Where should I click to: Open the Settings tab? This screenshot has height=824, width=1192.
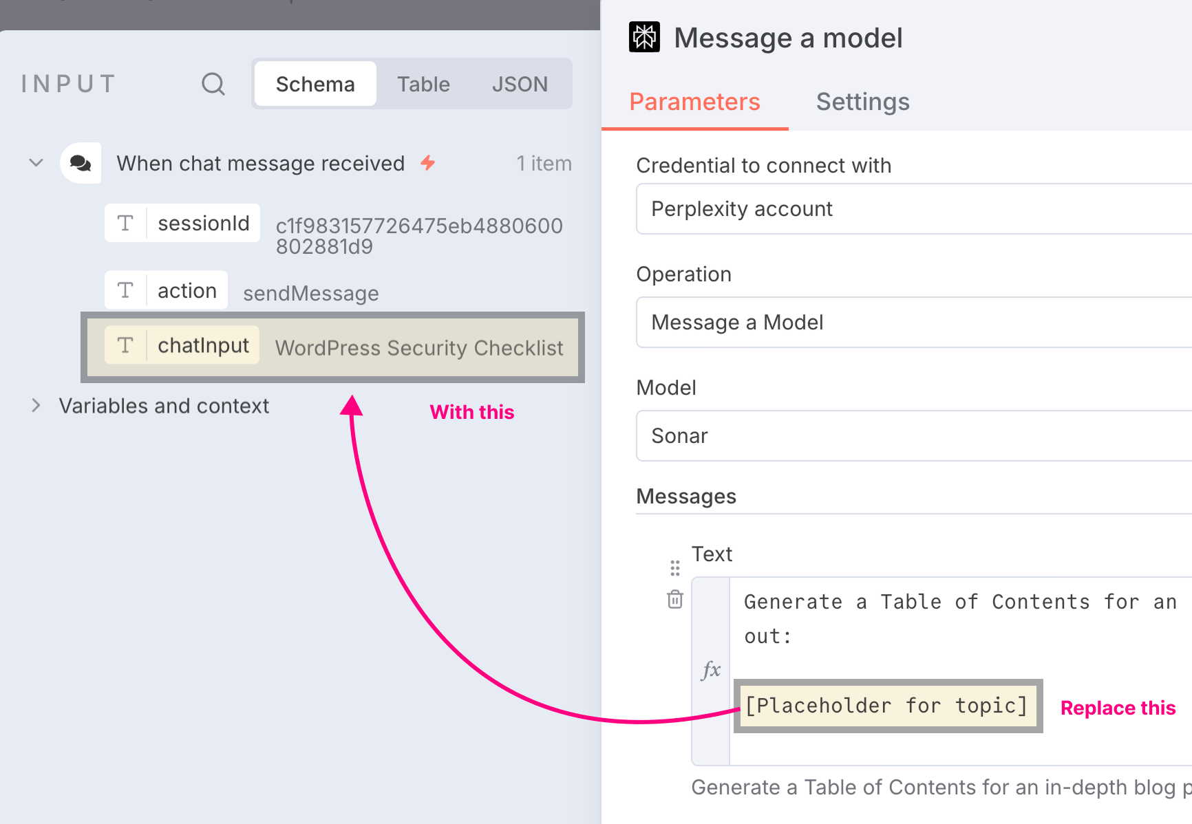tap(863, 102)
